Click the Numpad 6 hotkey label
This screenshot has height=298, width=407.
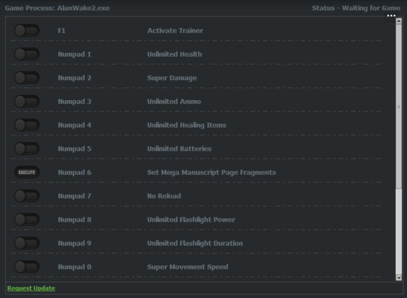click(74, 172)
